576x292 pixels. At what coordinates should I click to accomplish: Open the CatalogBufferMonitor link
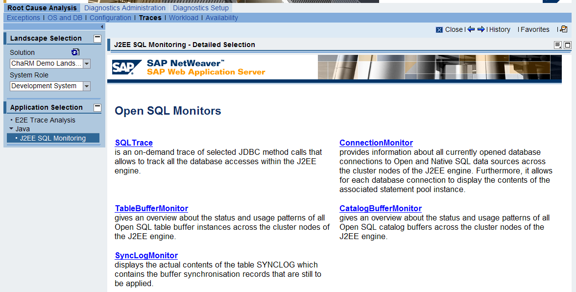tap(381, 208)
